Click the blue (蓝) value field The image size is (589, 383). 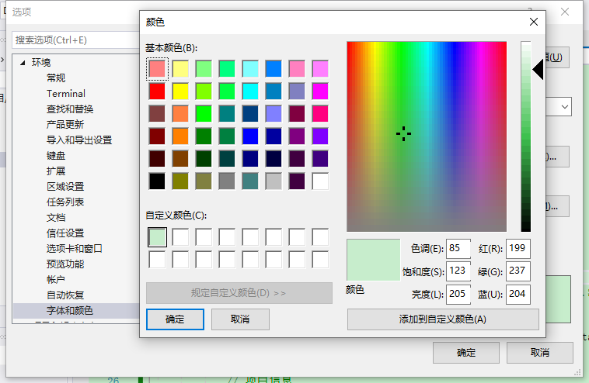[518, 294]
